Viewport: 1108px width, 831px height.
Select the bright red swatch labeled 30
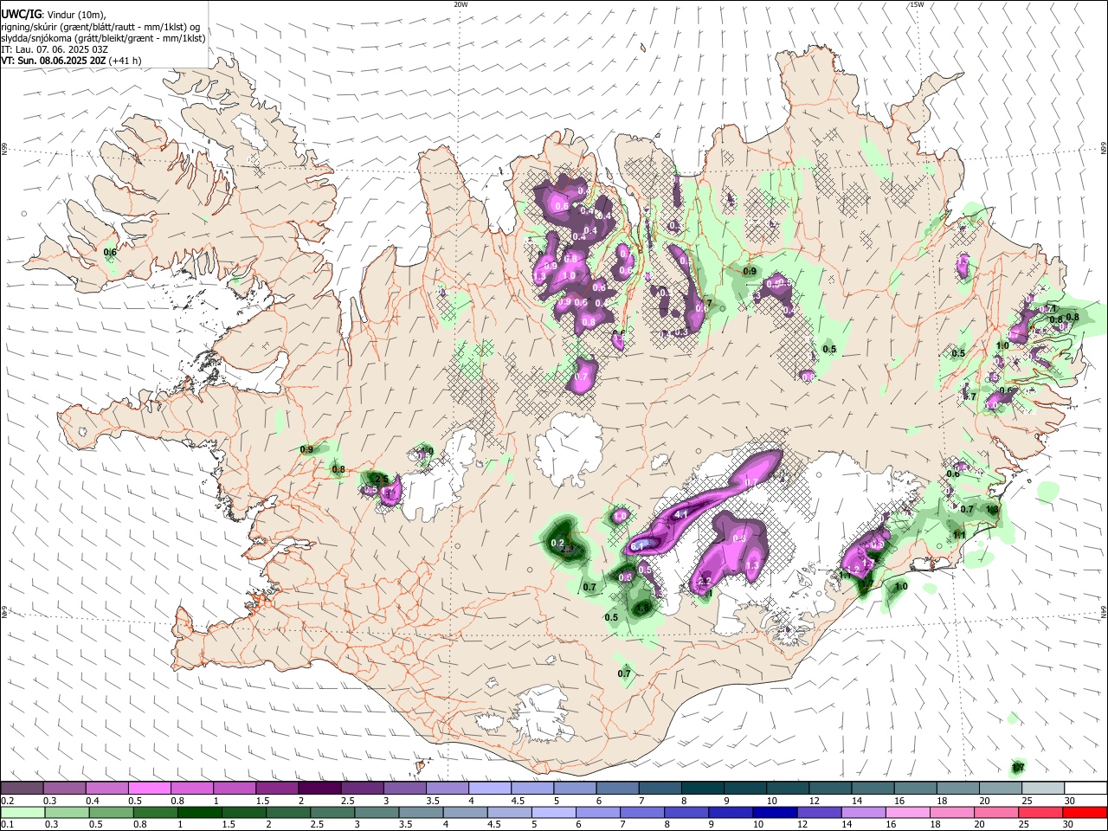point(1085,812)
